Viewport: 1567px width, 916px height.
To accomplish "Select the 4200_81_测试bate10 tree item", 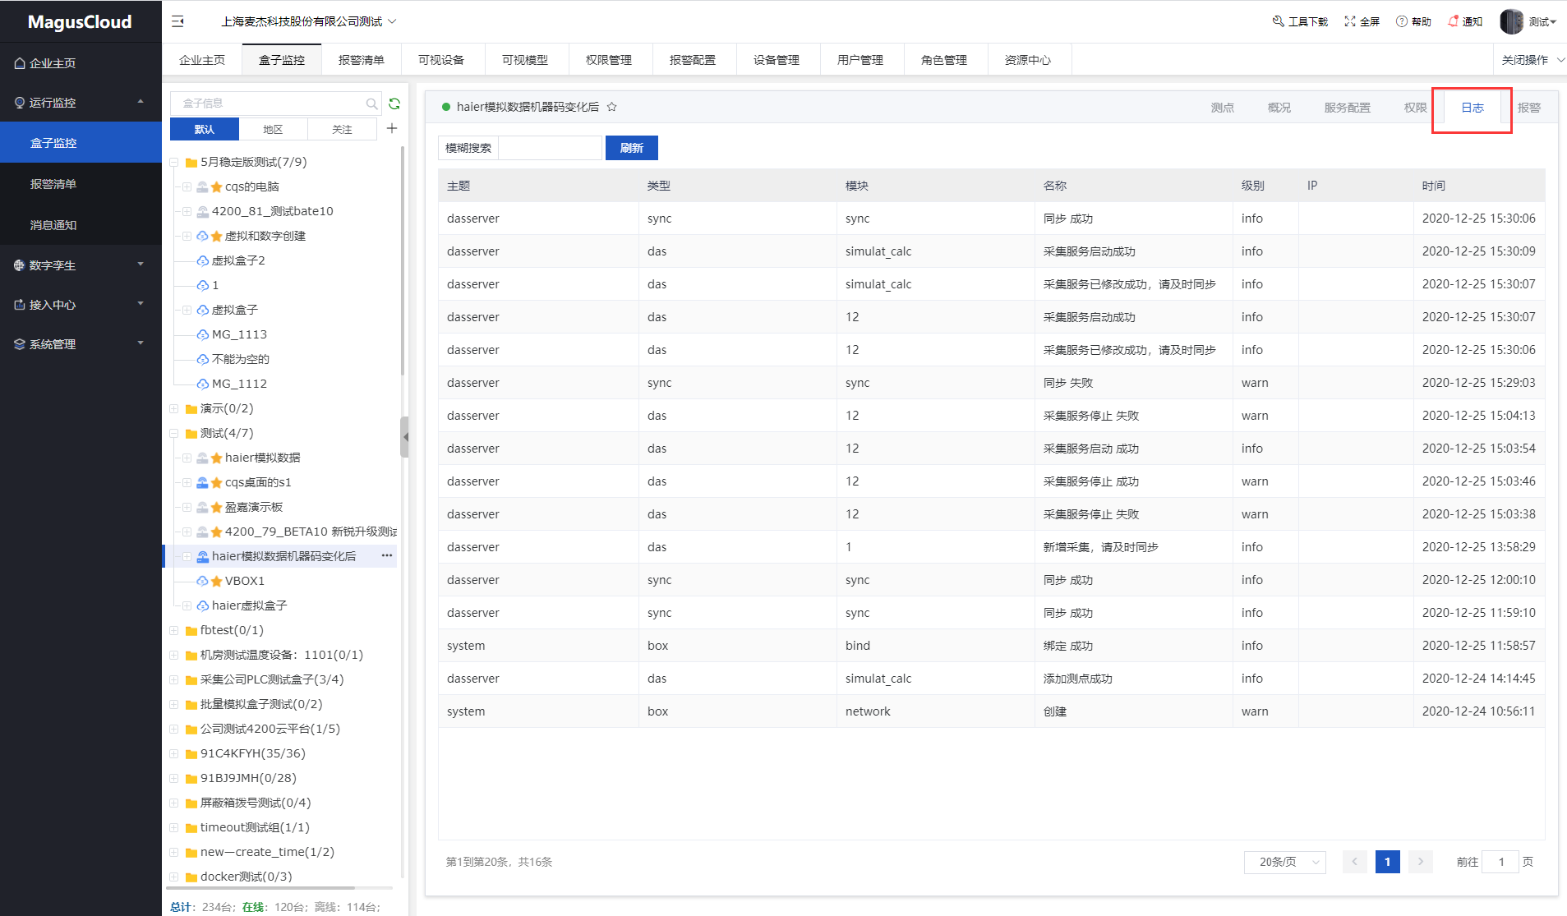I will coord(273,211).
